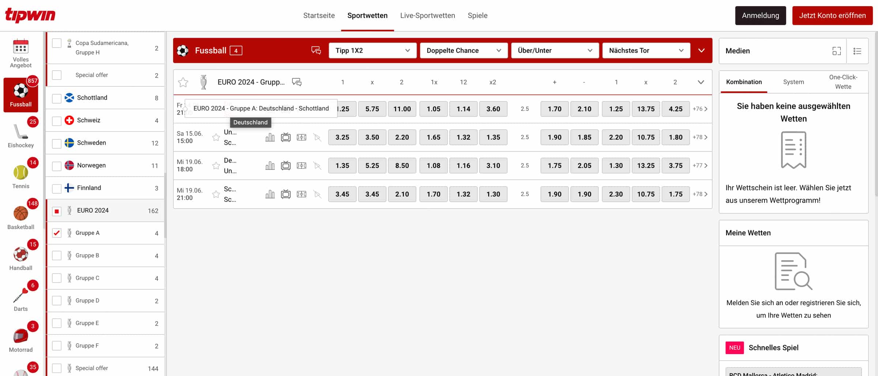Image resolution: width=878 pixels, height=376 pixels.
Task: Open the Doppelte Chance dropdown
Action: [x=464, y=51]
